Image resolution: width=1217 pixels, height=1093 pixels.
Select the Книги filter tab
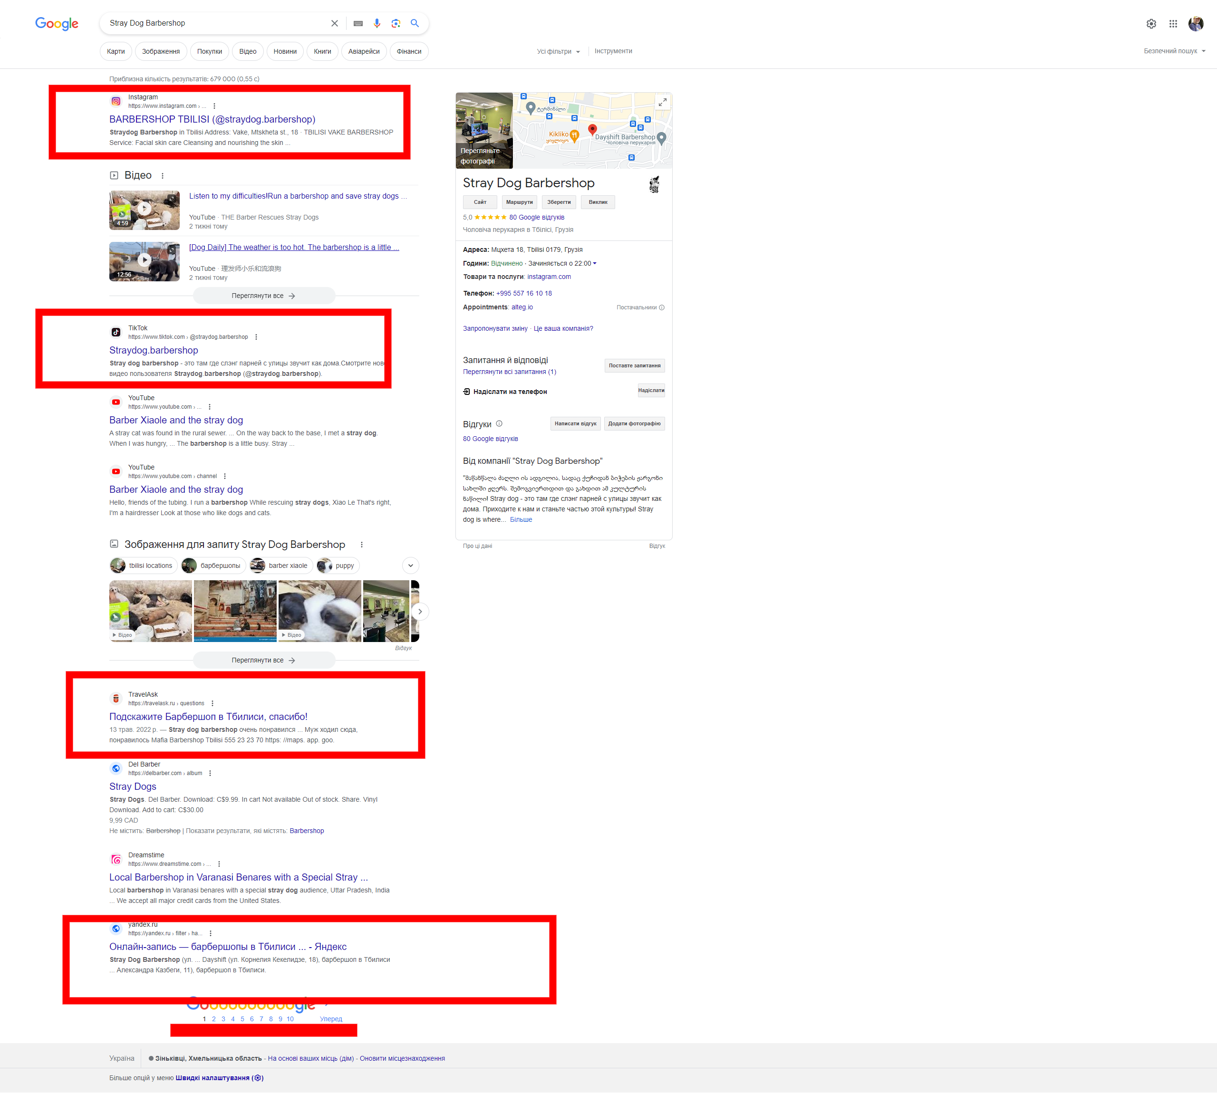tap(323, 52)
